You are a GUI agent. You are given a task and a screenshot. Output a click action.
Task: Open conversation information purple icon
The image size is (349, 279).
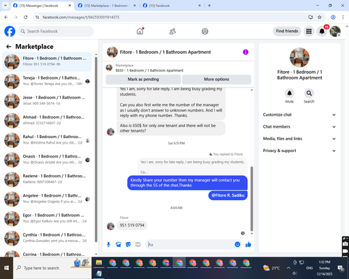pyautogui.click(x=246, y=52)
